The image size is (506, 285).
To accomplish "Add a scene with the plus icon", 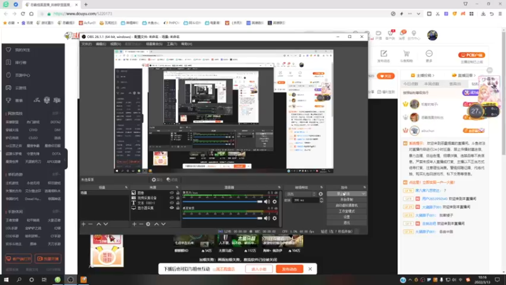I will tap(83, 224).
